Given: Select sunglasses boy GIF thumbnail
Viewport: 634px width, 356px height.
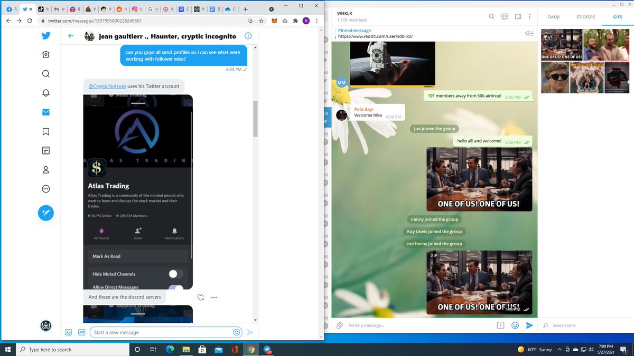Looking at the screenshot, I should coord(555,78).
